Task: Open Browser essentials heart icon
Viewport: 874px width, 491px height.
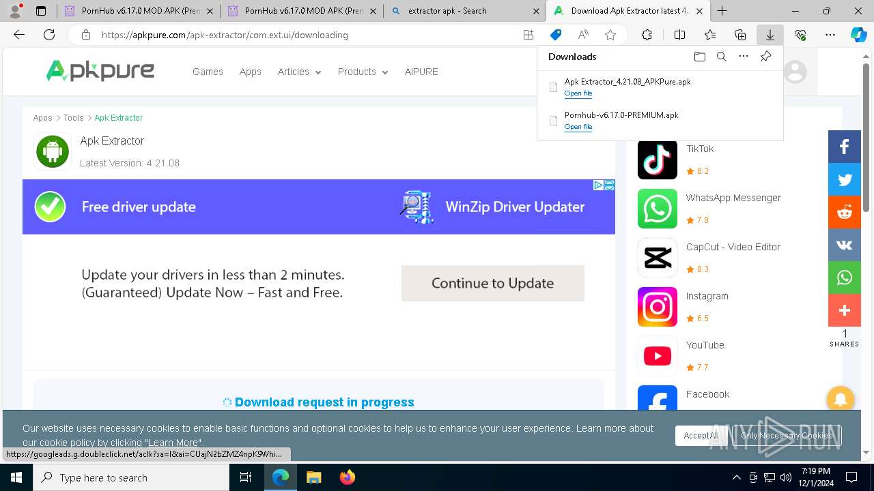Action: 800,35
